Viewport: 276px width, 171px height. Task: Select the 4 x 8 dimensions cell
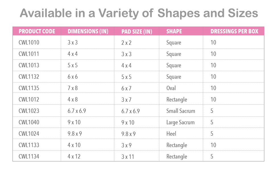[x=73, y=100]
